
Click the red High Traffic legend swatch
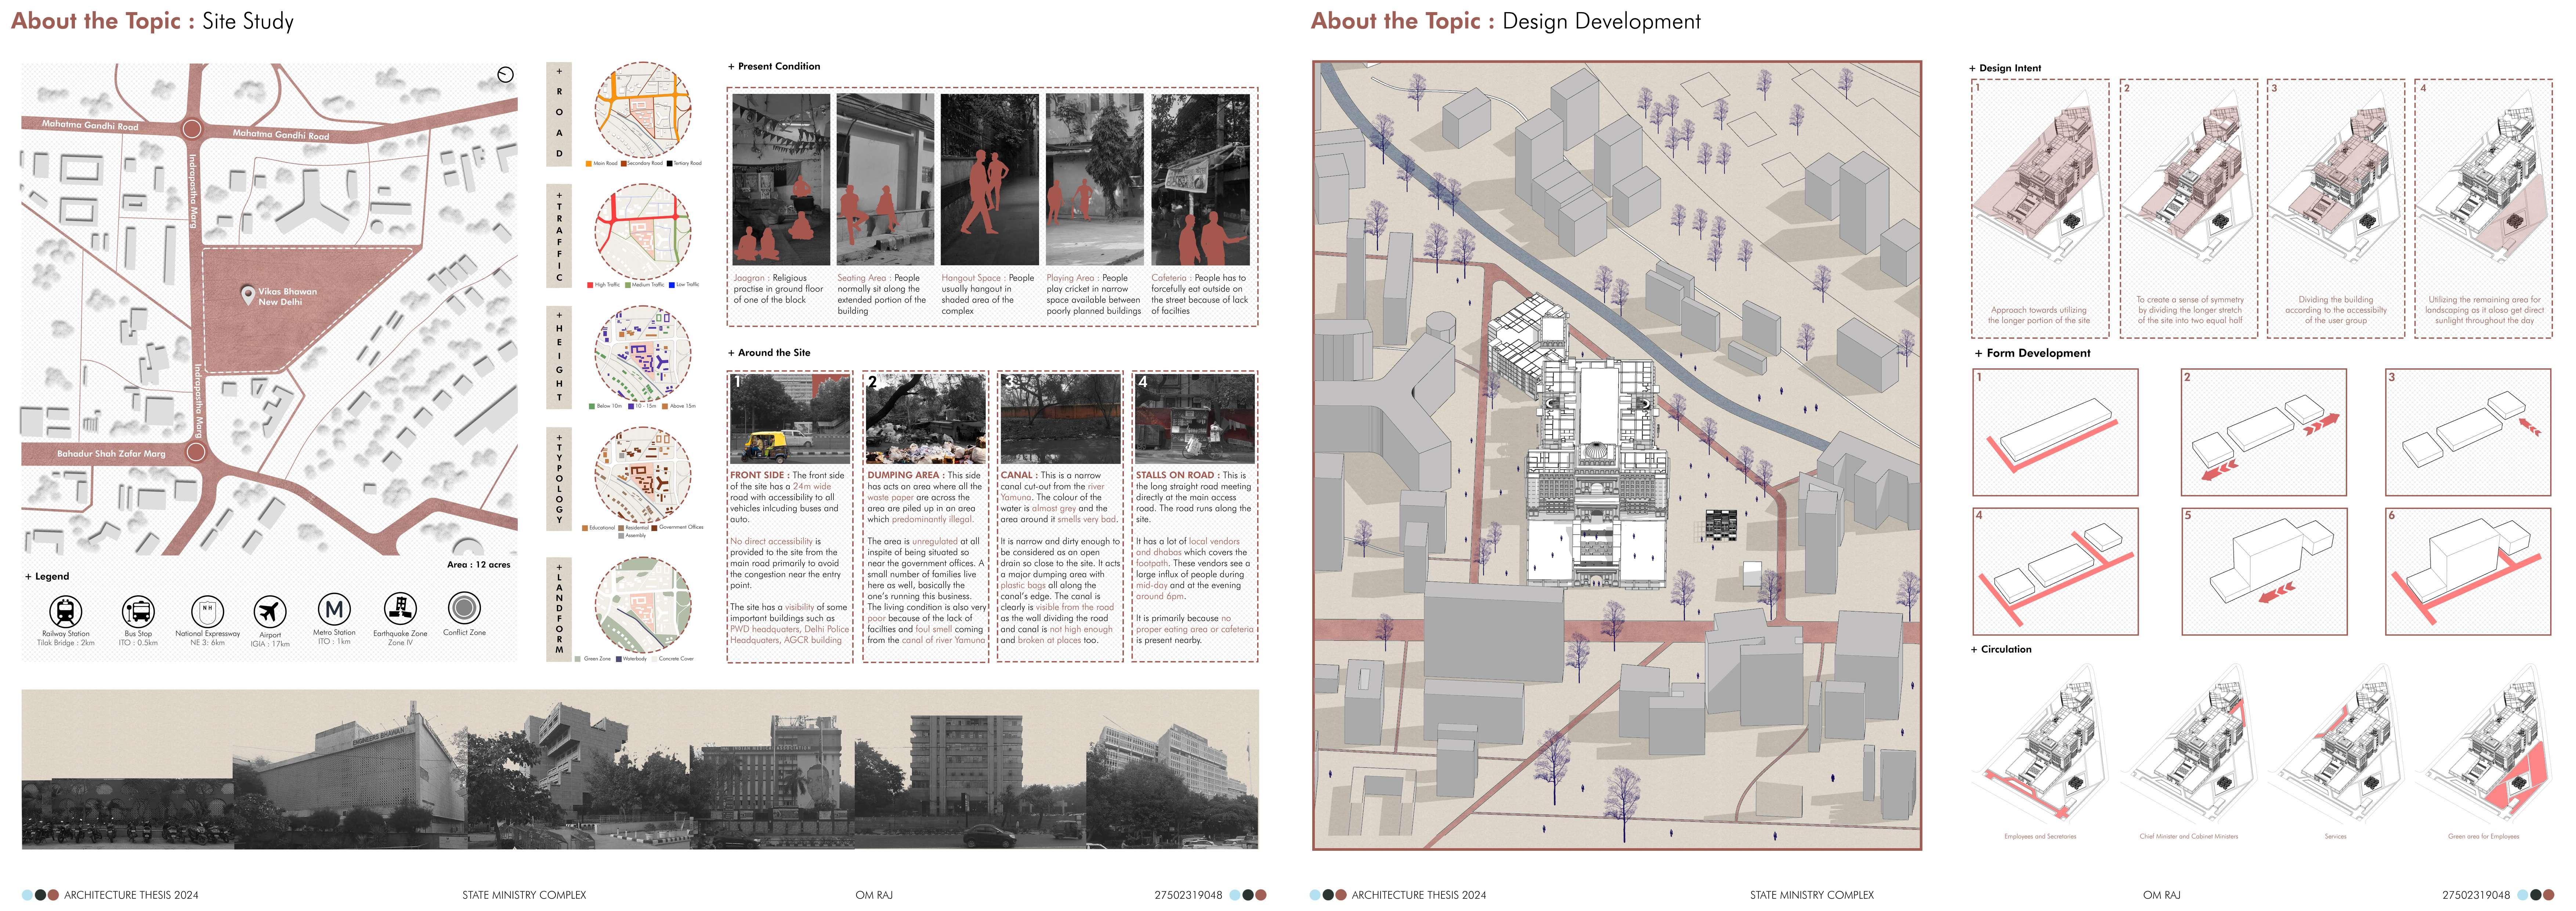[590, 285]
